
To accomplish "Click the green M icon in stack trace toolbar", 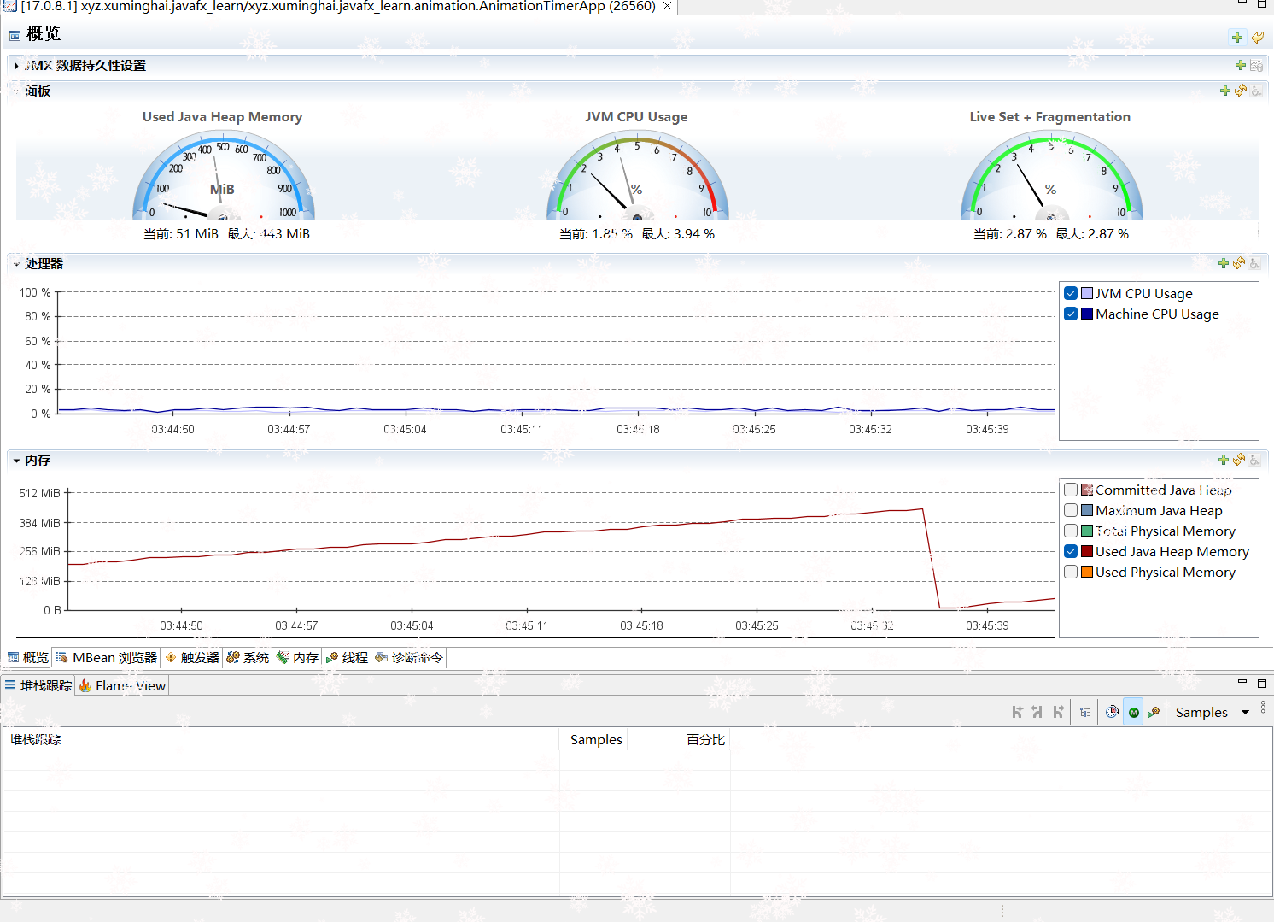I will coord(1133,712).
